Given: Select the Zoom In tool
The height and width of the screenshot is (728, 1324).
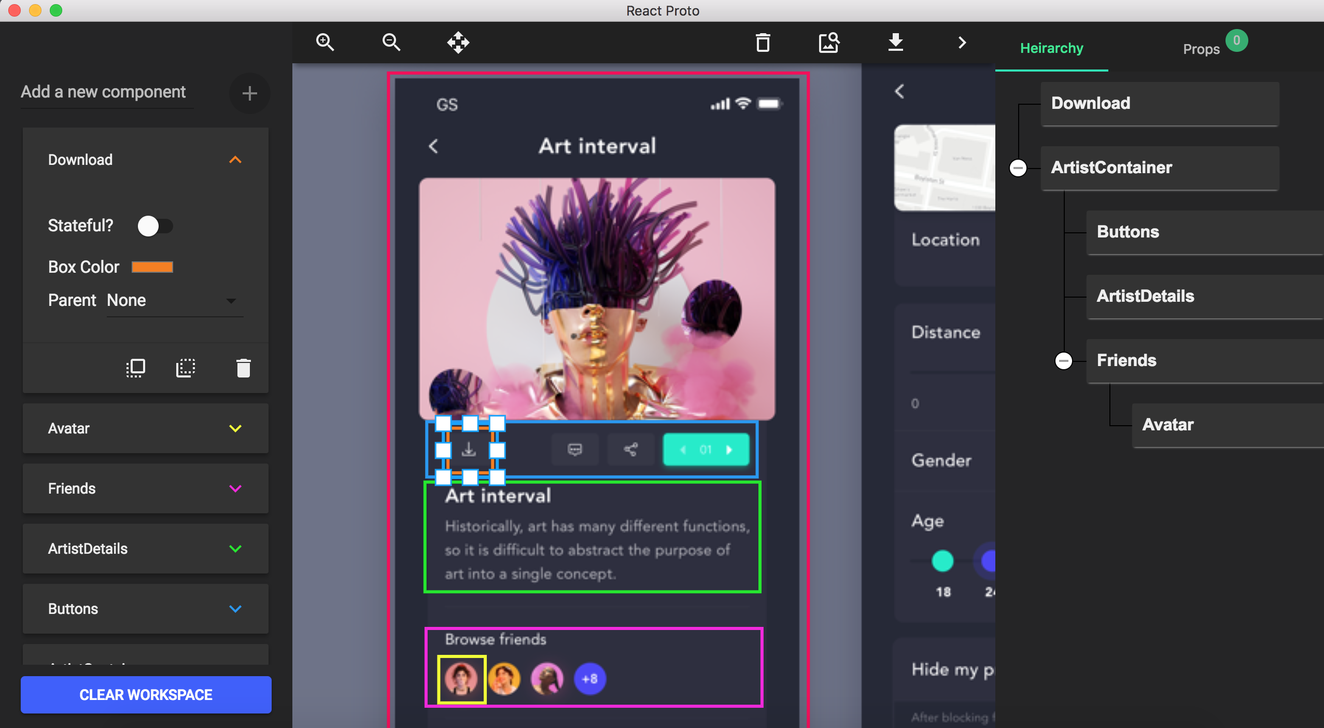Looking at the screenshot, I should (325, 42).
